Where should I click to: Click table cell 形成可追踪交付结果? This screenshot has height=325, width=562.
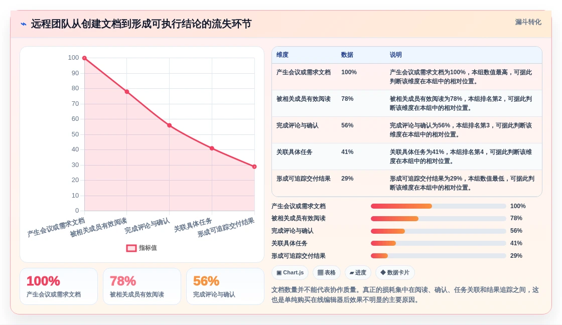tap(303, 179)
